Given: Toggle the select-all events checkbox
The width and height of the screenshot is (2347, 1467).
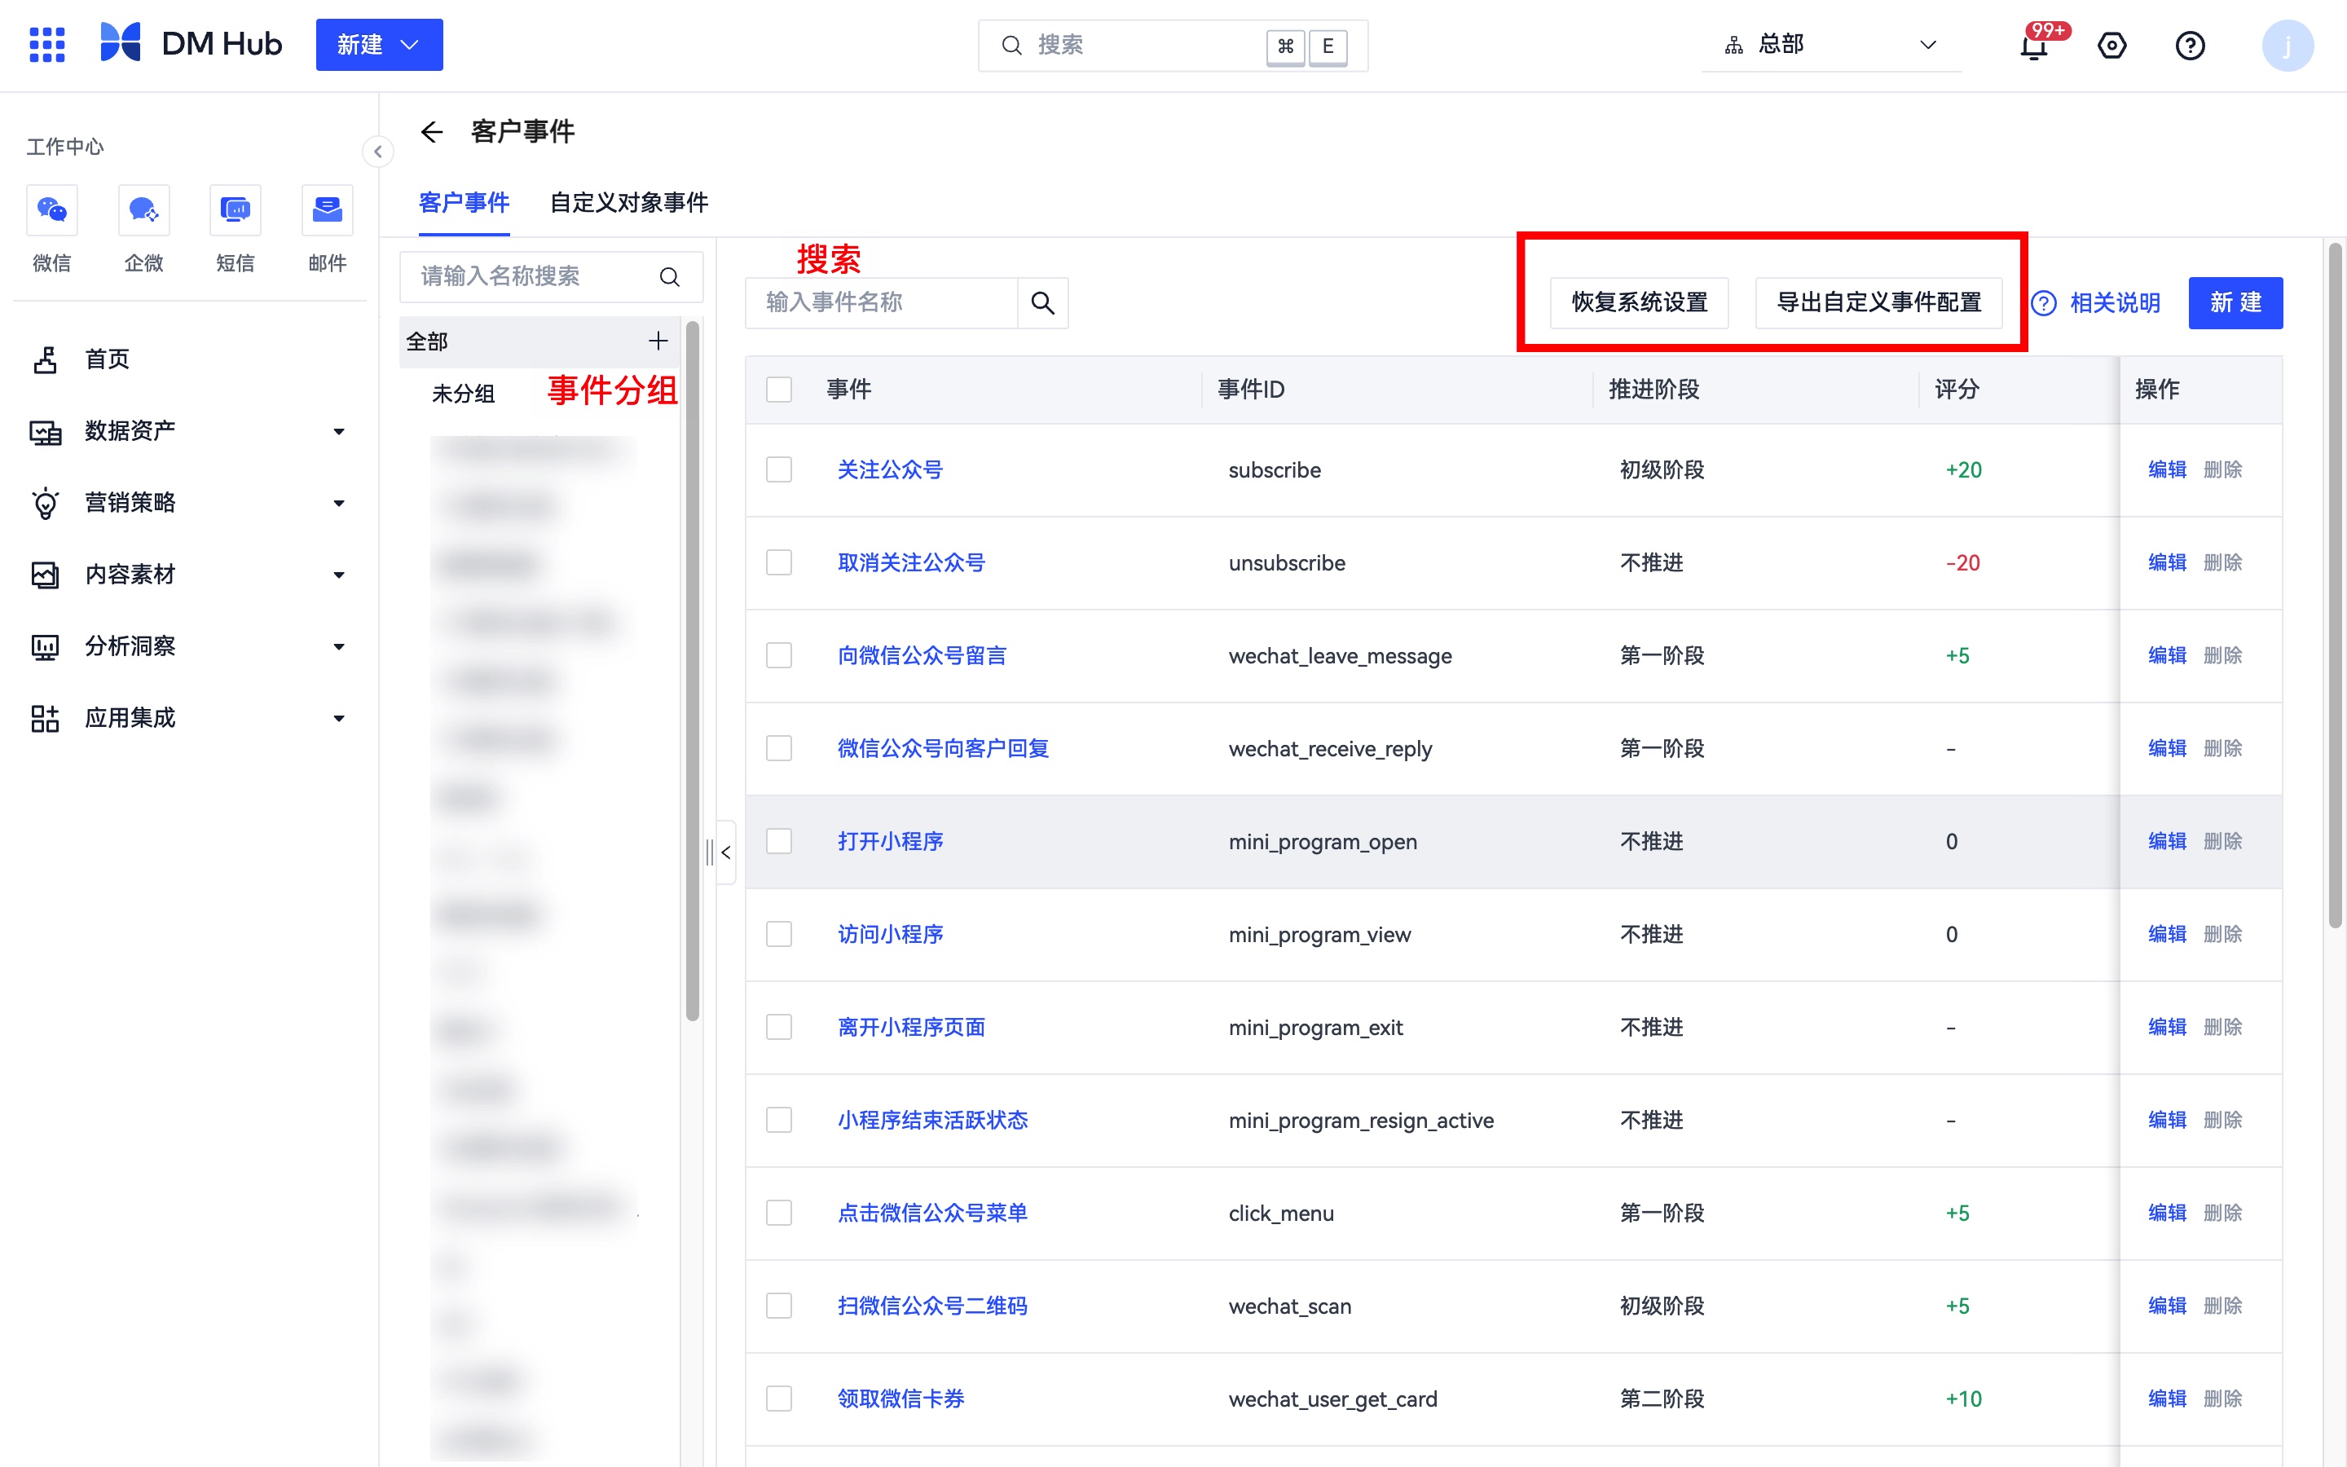Looking at the screenshot, I should pos(779,389).
